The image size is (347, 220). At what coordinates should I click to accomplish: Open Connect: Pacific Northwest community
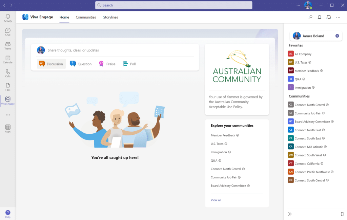(311, 172)
